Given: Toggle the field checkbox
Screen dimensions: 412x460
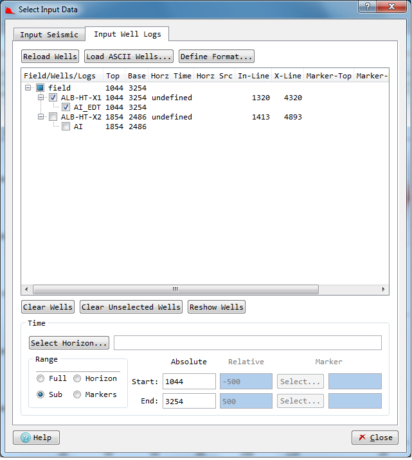Looking at the screenshot, I should (x=40, y=88).
